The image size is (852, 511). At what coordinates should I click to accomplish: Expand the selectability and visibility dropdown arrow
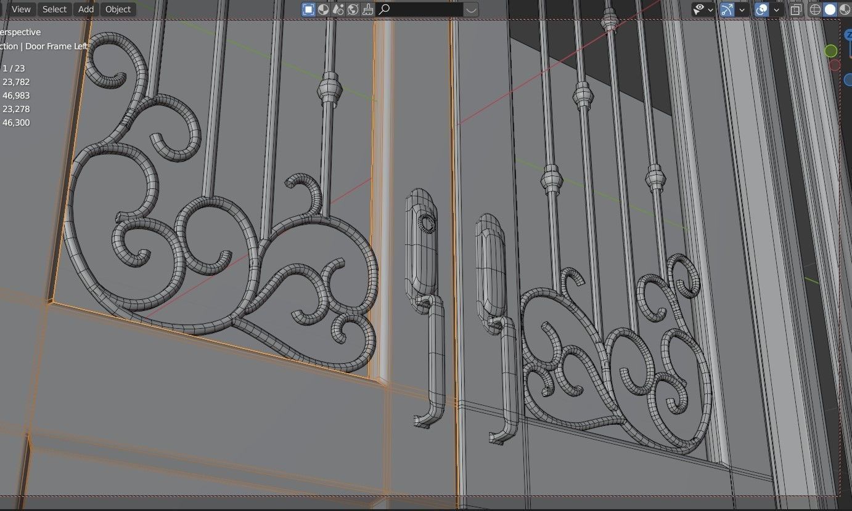point(711,9)
